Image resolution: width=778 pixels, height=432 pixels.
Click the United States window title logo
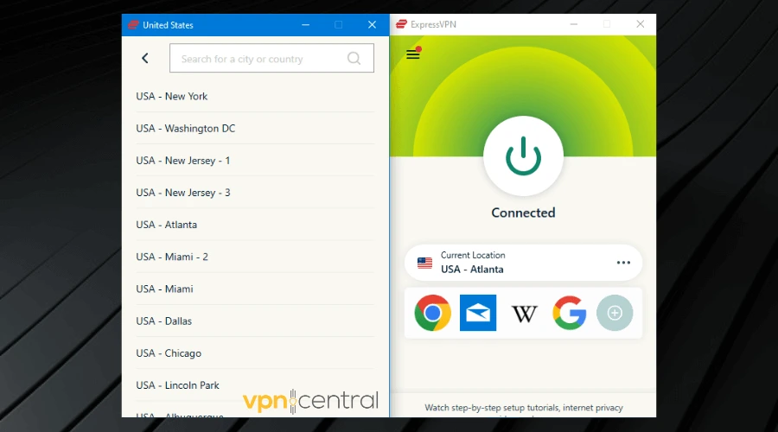tap(133, 25)
